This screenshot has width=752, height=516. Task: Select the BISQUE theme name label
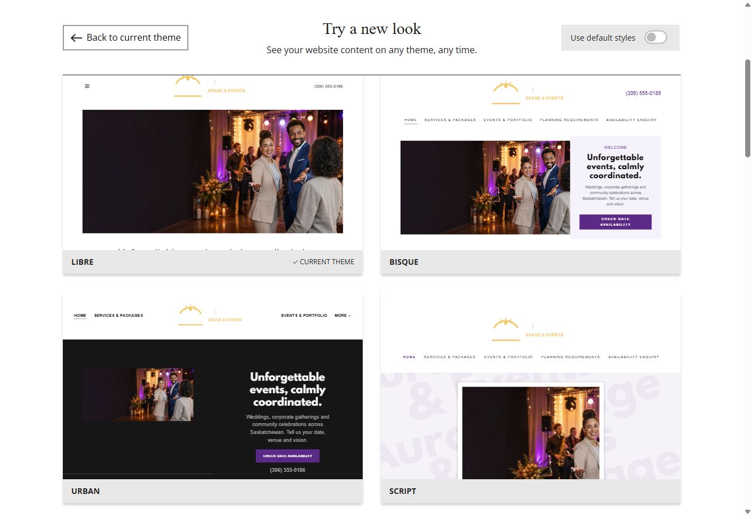pos(404,262)
